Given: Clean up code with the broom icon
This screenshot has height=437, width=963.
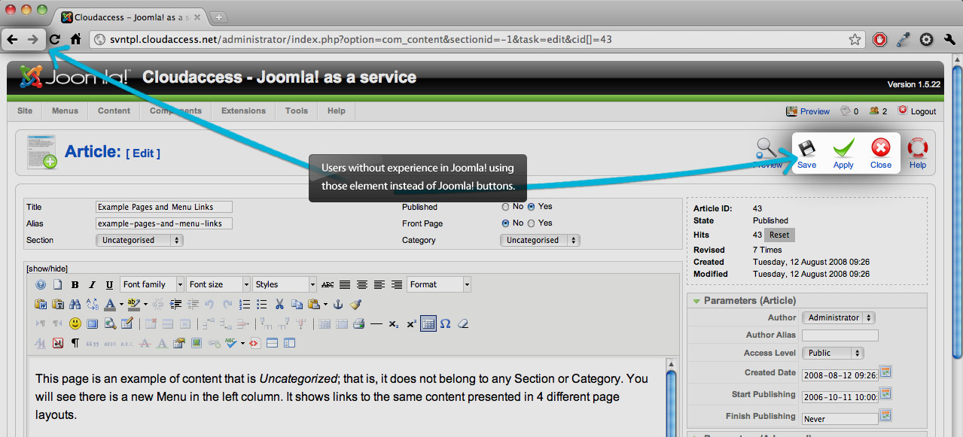Looking at the screenshot, I should (355, 305).
